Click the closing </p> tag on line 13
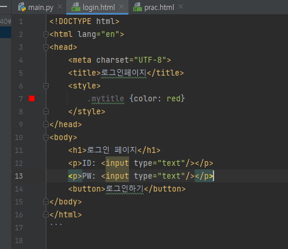Screen dimensions: 288x249 204,176
